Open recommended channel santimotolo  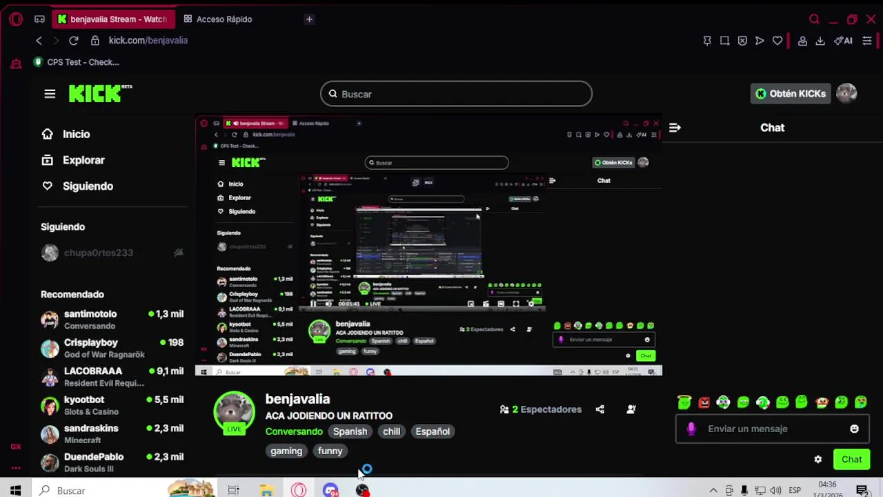pos(112,320)
